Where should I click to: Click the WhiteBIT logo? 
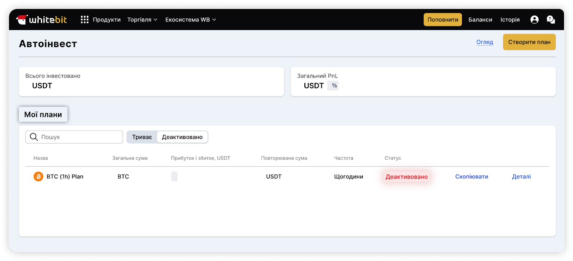click(42, 20)
